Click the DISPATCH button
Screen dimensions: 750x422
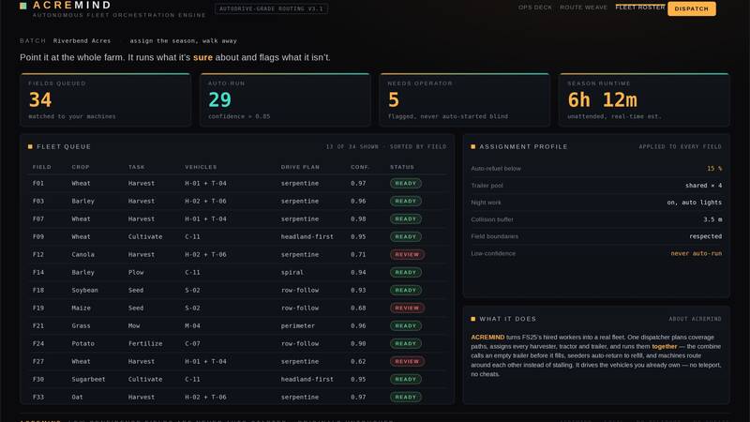(692, 8)
